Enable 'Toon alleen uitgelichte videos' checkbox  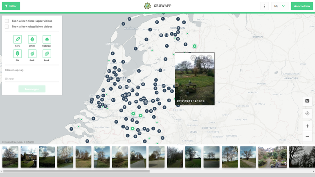click(x=7, y=27)
